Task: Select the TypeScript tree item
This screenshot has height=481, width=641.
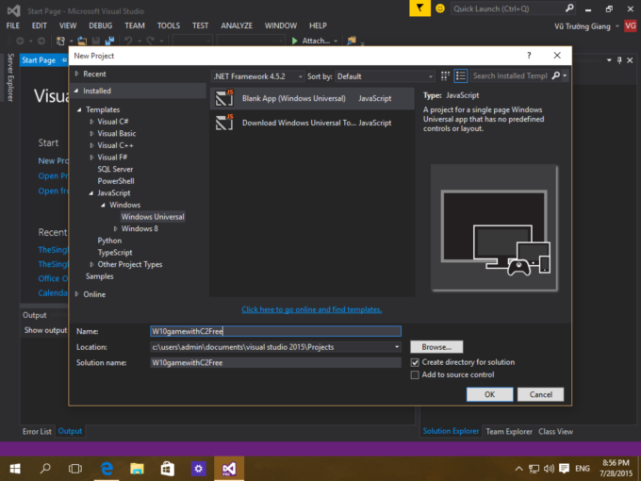Action: pyautogui.click(x=115, y=253)
